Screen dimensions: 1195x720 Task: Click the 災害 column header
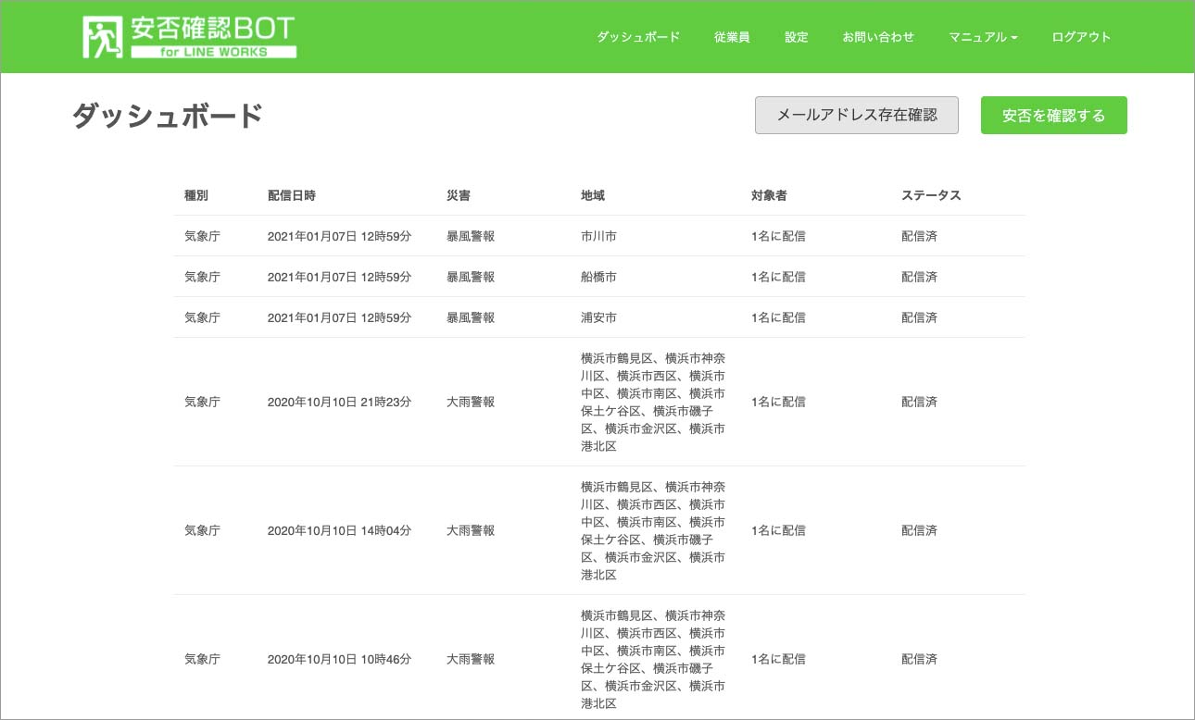[x=458, y=195]
